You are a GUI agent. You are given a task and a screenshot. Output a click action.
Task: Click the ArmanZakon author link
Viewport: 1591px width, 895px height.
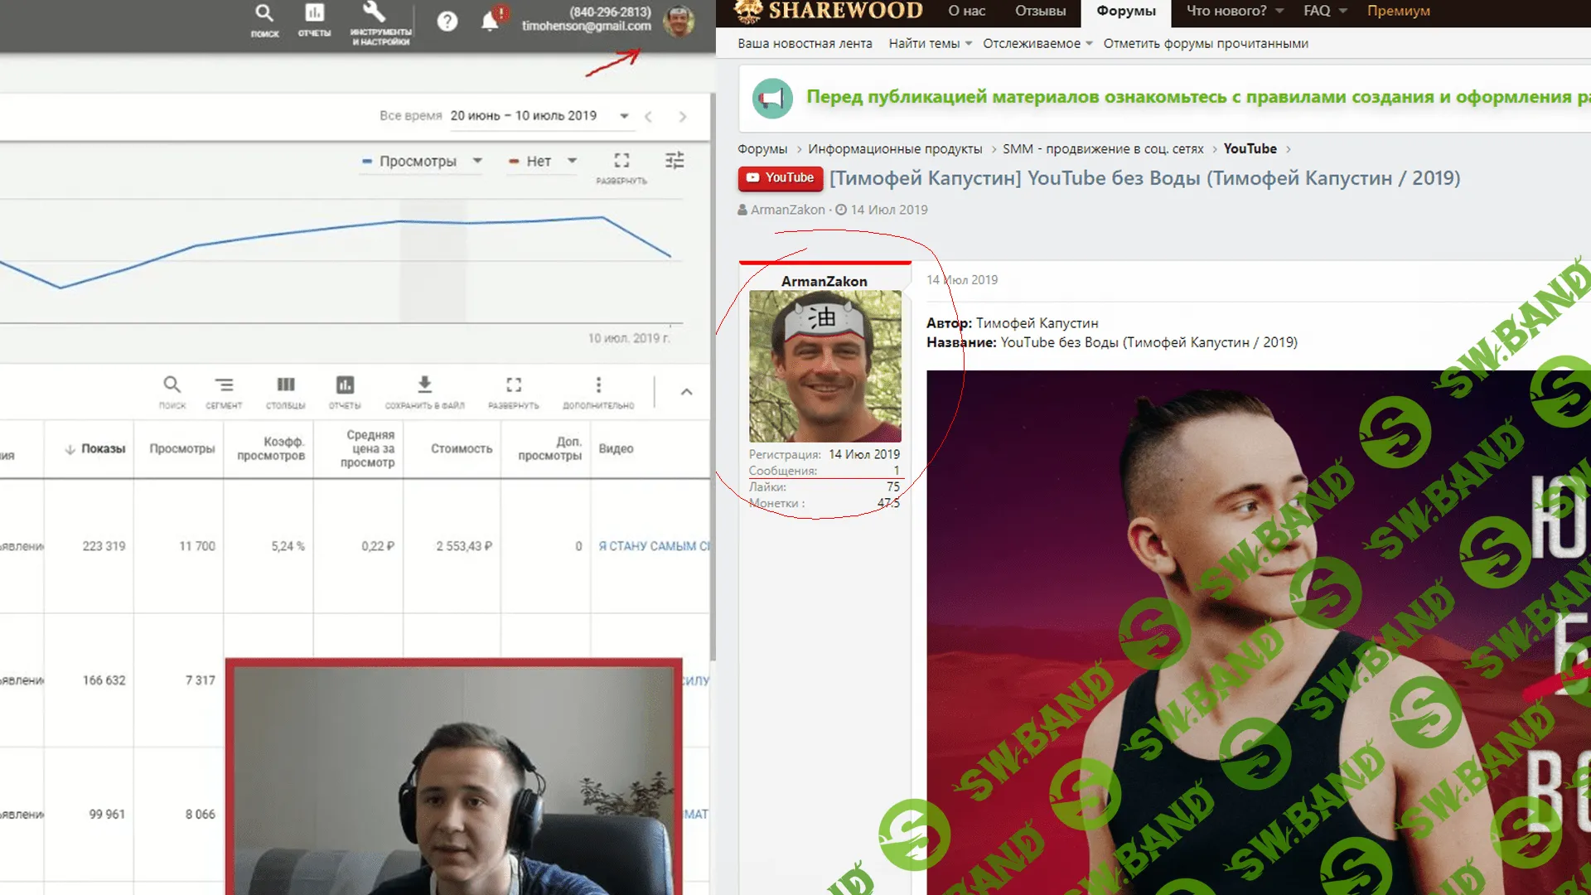(787, 210)
